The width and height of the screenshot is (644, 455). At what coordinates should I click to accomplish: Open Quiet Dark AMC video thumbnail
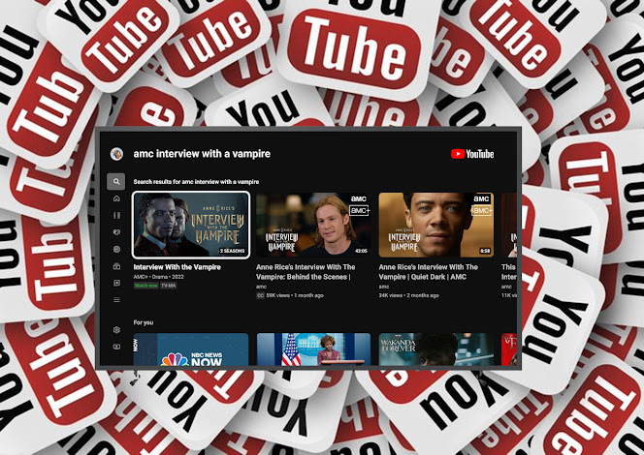(x=436, y=225)
